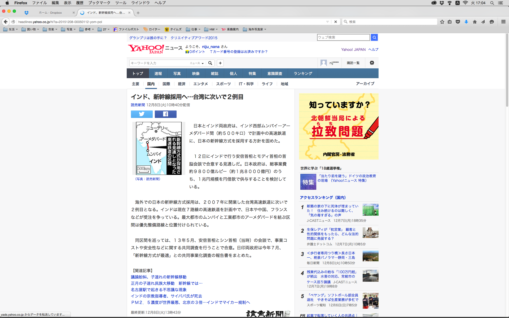Image resolution: width=509 pixels, height=318 pixels.
Task: Open the ブックマーク menu in menu bar
Action: pyautogui.click(x=99, y=3)
